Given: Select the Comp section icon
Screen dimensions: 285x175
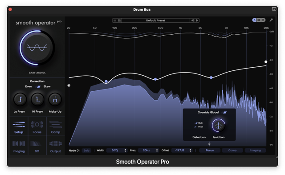Looking at the screenshot, I should coord(55,126).
